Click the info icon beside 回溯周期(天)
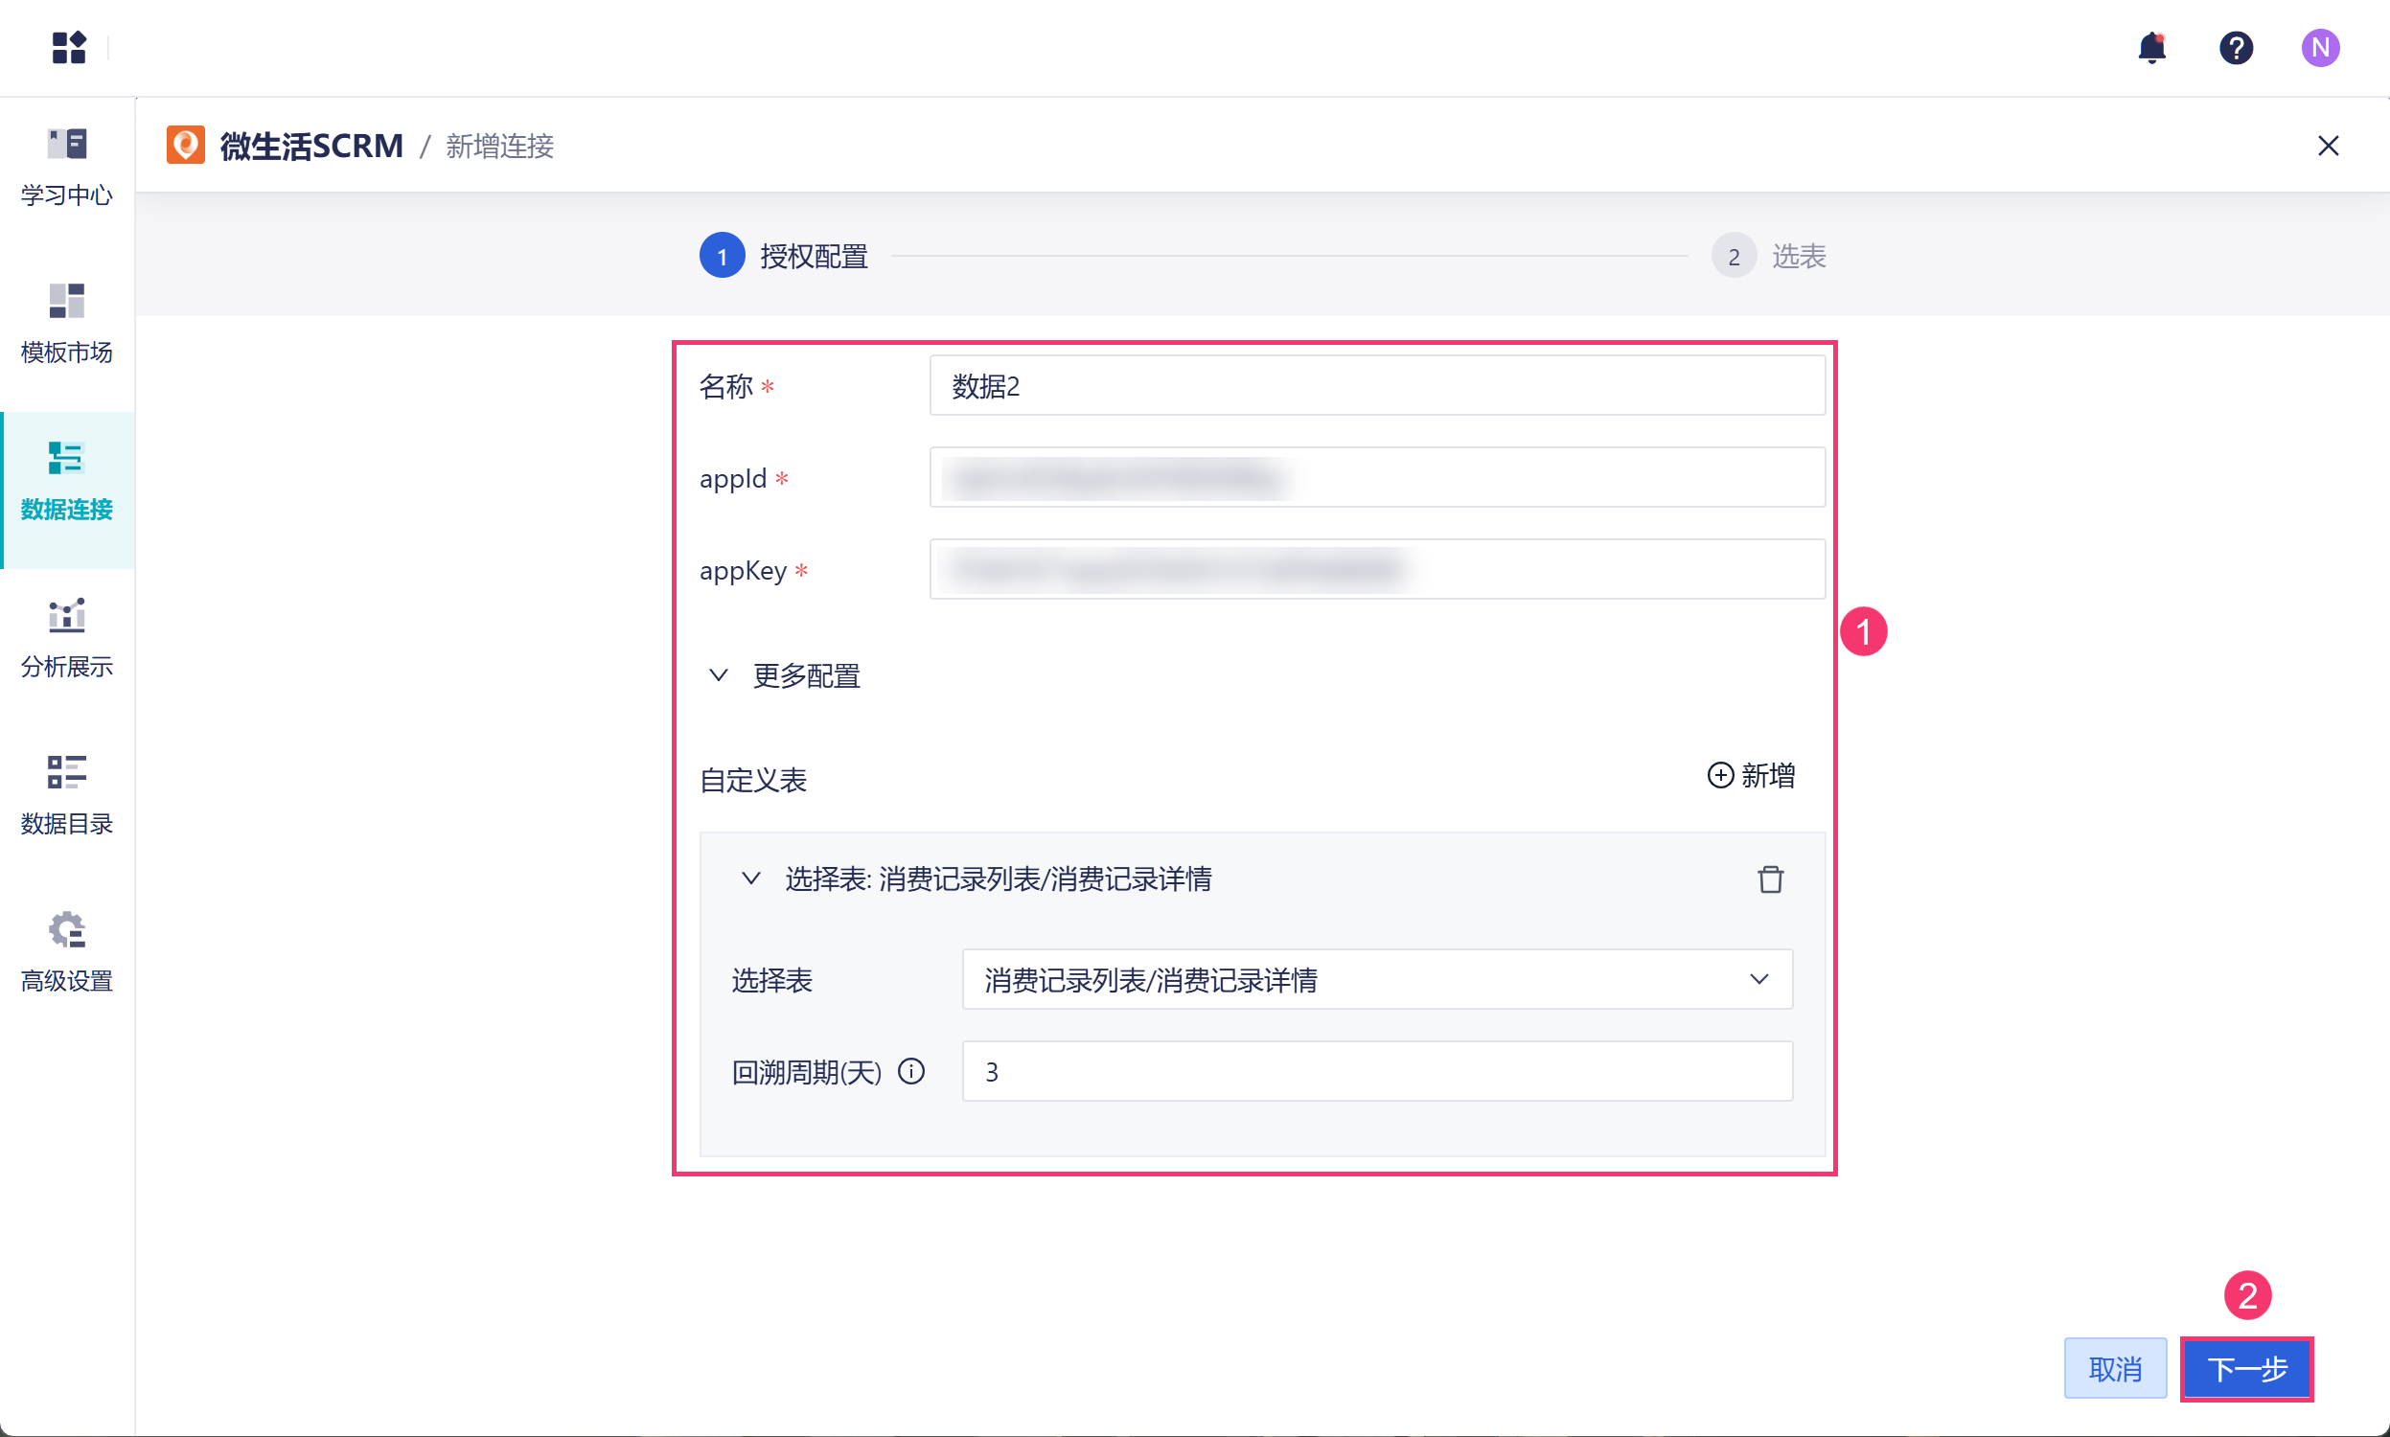The image size is (2390, 1437). [910, 1071]
